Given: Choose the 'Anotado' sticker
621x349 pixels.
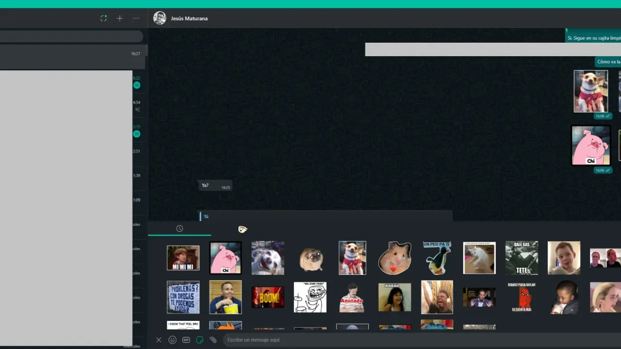Looking at the screenshot, I should [x=352, y=297].
